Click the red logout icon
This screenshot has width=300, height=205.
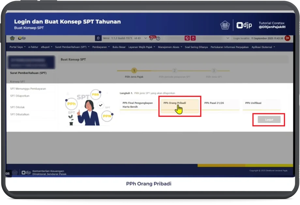coord(287,38)
